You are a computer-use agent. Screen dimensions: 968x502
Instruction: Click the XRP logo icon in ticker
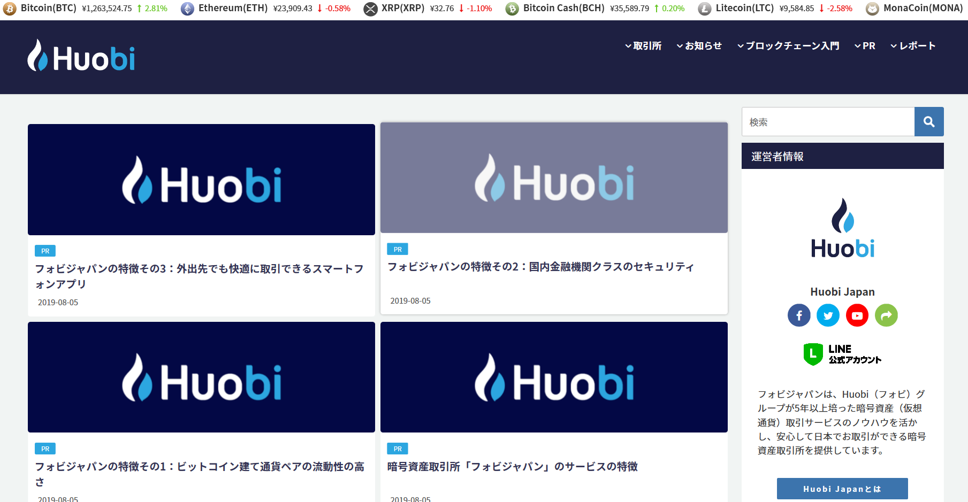pyautogui.click(x=370, y=9)
